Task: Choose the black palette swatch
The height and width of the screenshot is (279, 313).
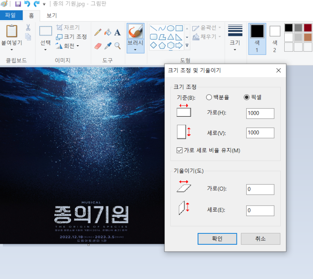Action: 288,28
